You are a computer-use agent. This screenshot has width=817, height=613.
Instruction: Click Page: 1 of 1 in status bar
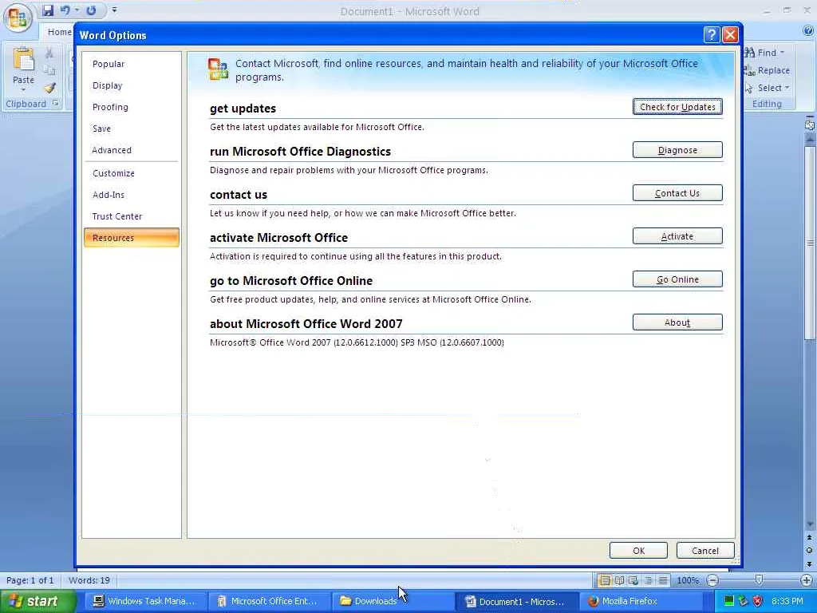30,580
